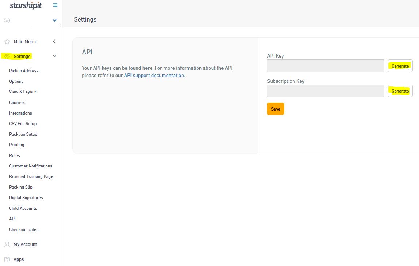Open Checkout Rates from the sidebar
Screen dimensions: 419x266
coord(24,230)
